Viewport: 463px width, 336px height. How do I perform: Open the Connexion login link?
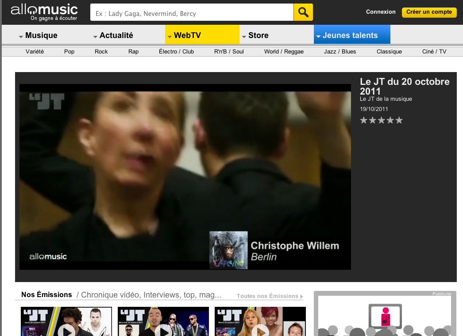click(x=381, y=12)
